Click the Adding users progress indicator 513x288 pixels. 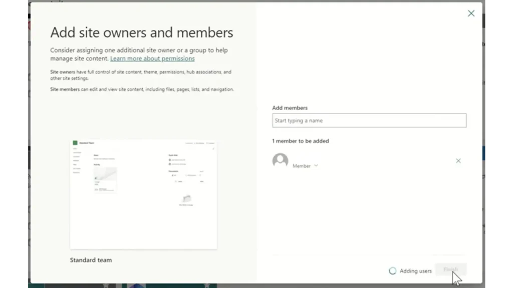pos(392,270)
